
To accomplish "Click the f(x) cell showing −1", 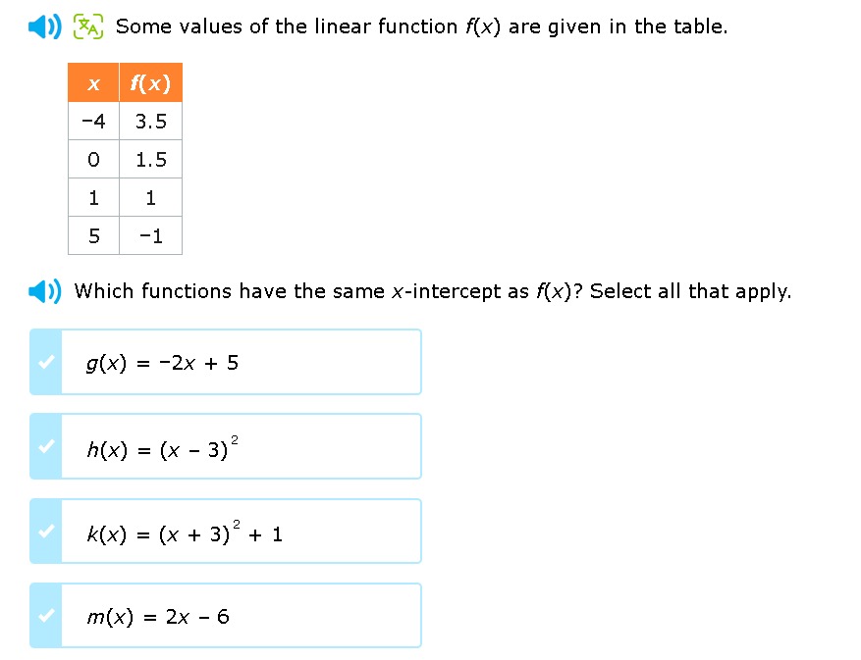I will pyautogui.click(x=150, y=236).
